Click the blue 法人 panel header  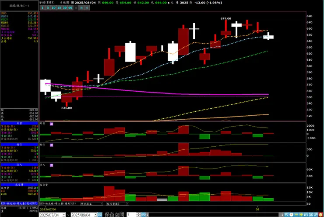tap(19, 165)
